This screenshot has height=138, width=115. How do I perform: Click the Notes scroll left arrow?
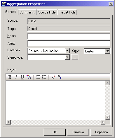[8, 122]
